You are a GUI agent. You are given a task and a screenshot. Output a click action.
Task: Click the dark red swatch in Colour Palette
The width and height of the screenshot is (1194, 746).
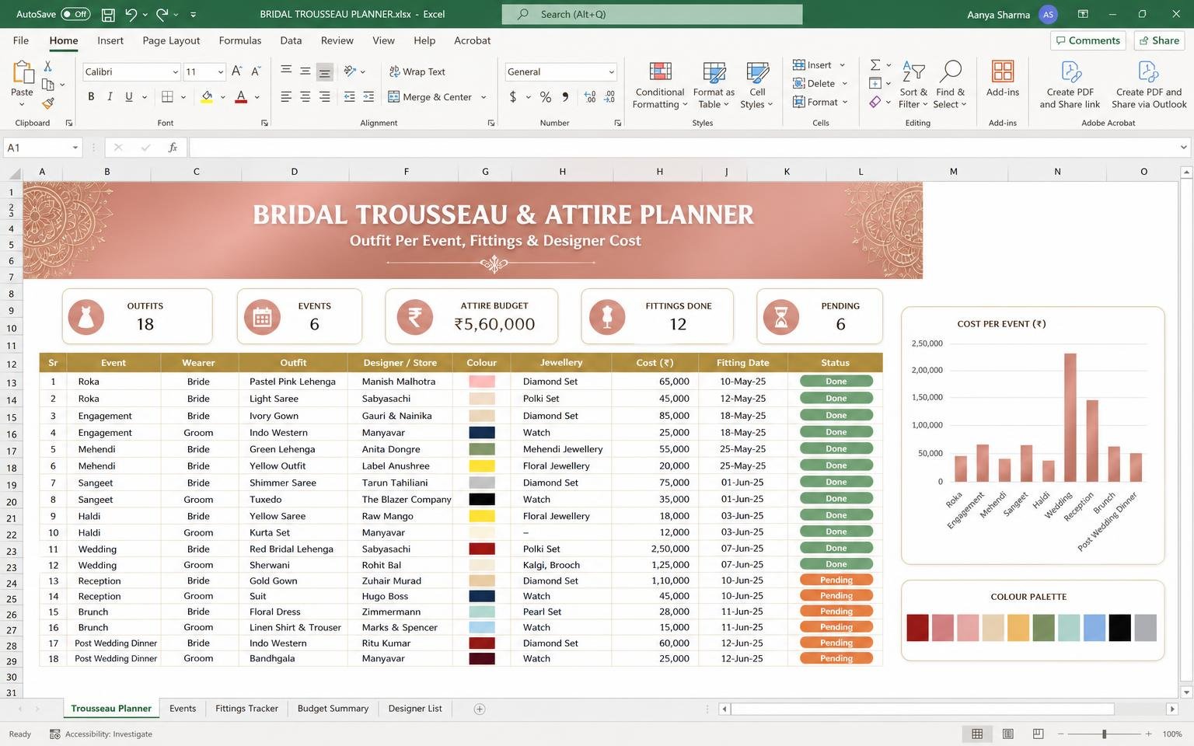pyautogui.click(x=917, y=628)
